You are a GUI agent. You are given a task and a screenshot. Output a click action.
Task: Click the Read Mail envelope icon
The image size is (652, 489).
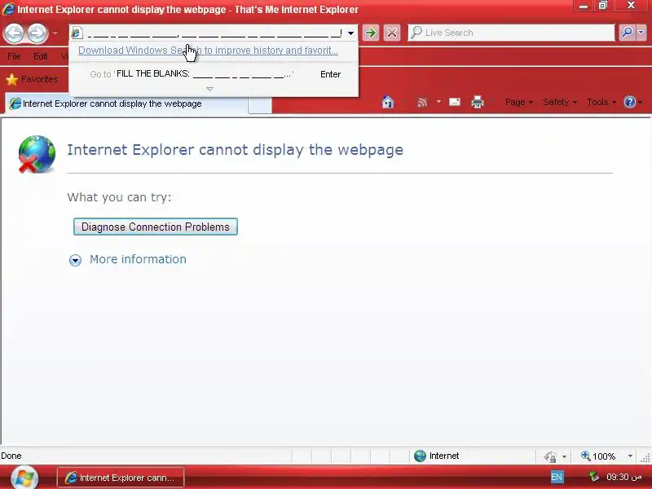point(455,102)
